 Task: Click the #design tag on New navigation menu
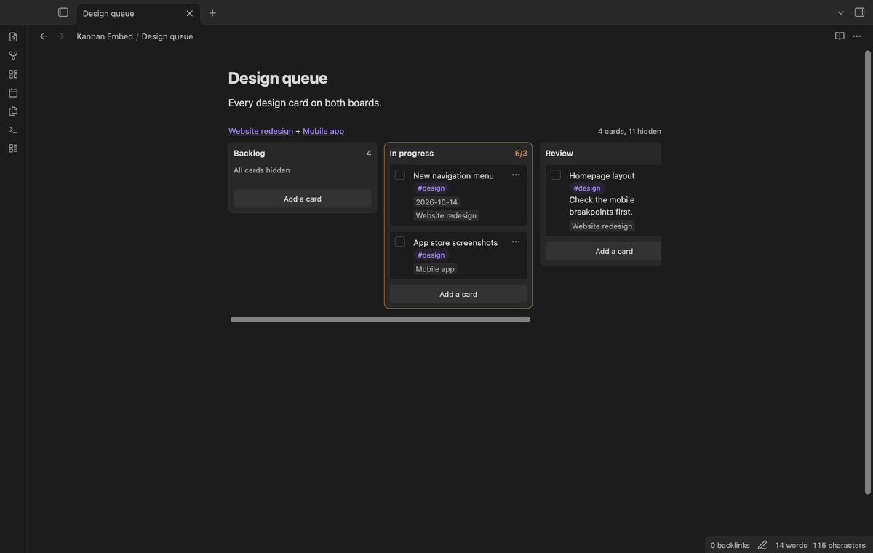431,188
